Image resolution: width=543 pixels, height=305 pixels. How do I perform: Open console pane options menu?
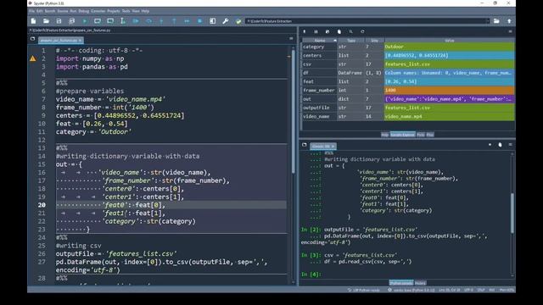click(x=510, y=145)
